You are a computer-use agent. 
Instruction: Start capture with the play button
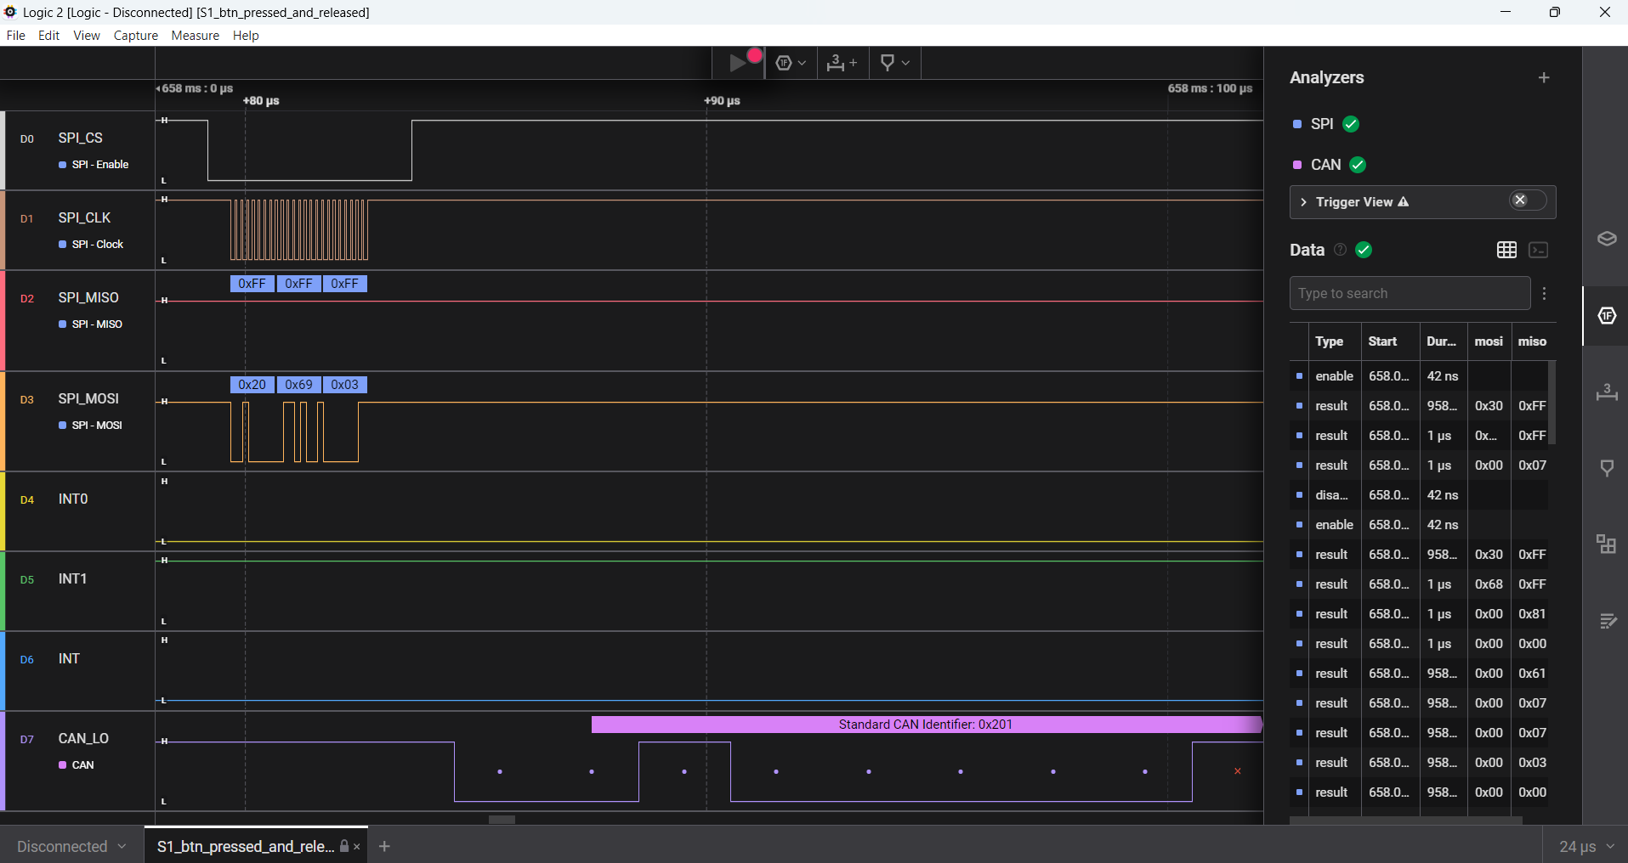[x=739, y=63]
